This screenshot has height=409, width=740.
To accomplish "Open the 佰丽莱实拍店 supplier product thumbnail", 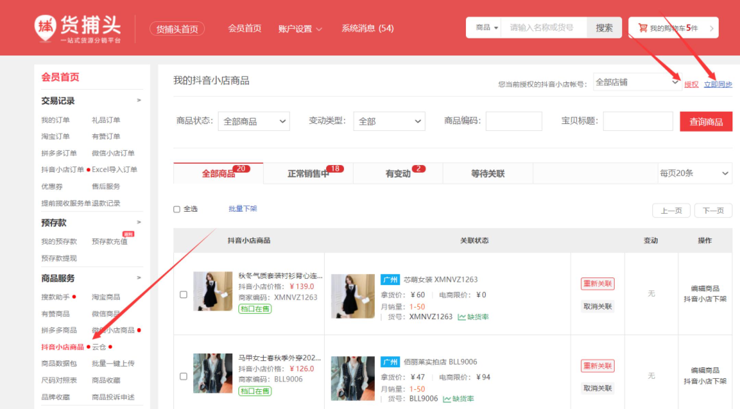I will coord(353,378).
